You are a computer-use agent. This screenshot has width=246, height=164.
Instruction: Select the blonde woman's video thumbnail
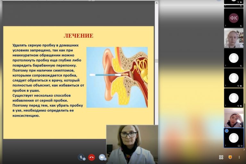pos(234,38)
